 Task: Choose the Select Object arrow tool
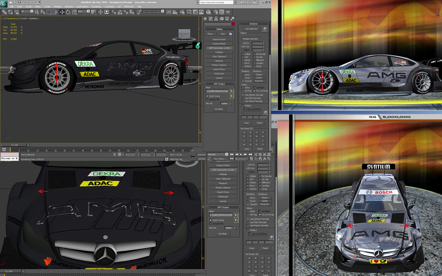[37, 12]
